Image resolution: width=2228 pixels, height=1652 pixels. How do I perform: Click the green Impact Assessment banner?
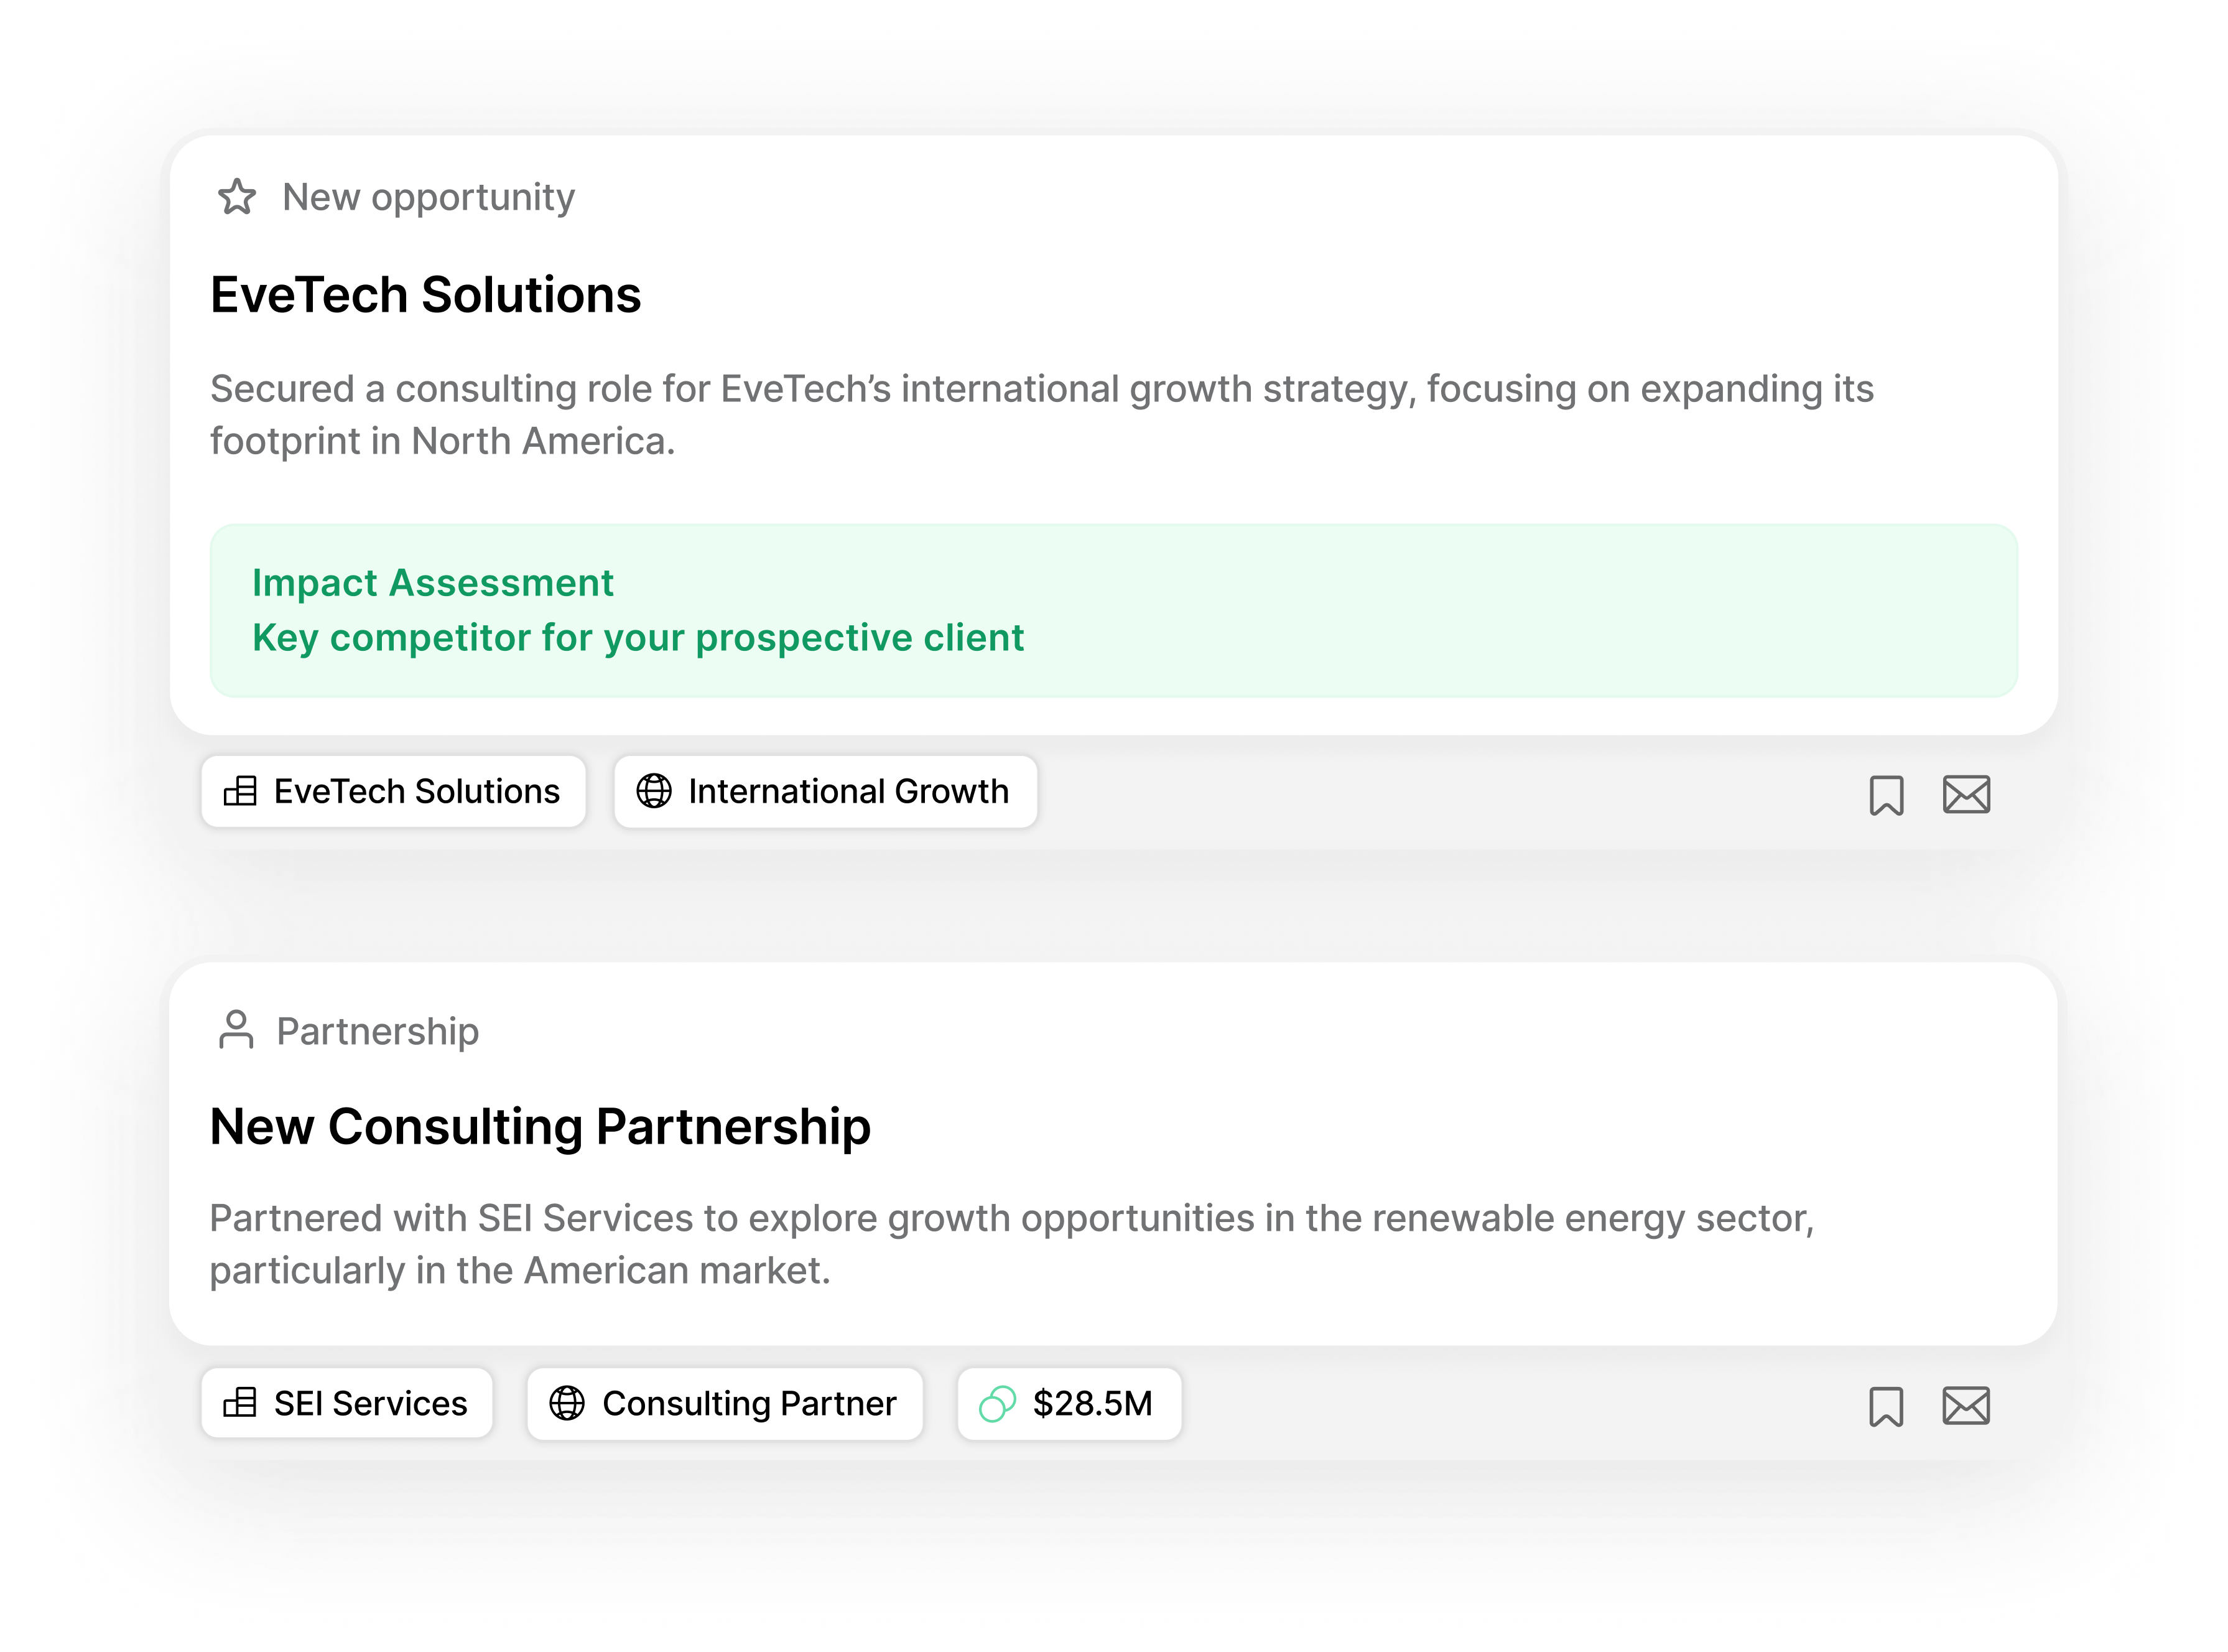[1113, 610]
